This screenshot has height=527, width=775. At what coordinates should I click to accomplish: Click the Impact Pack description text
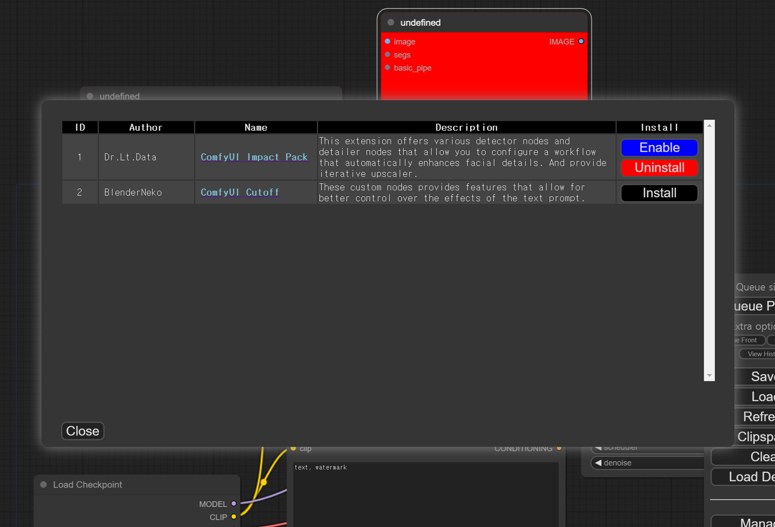463,157
